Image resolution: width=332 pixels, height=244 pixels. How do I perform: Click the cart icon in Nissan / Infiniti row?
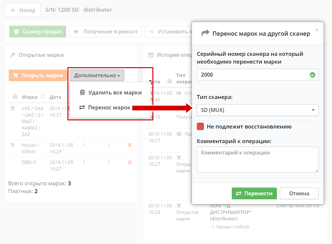click(13, 145)
